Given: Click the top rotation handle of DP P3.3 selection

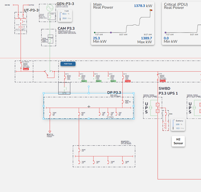Looking at the screenshot, I should [89, 86].
